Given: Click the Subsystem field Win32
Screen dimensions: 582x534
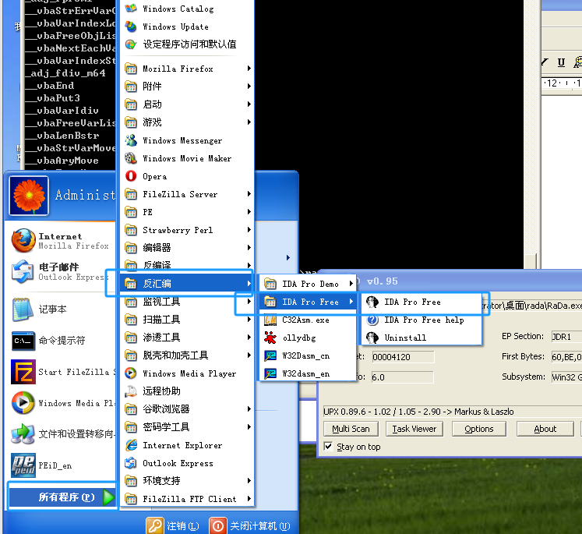Looking at the screenshot, I should [566, 377].
